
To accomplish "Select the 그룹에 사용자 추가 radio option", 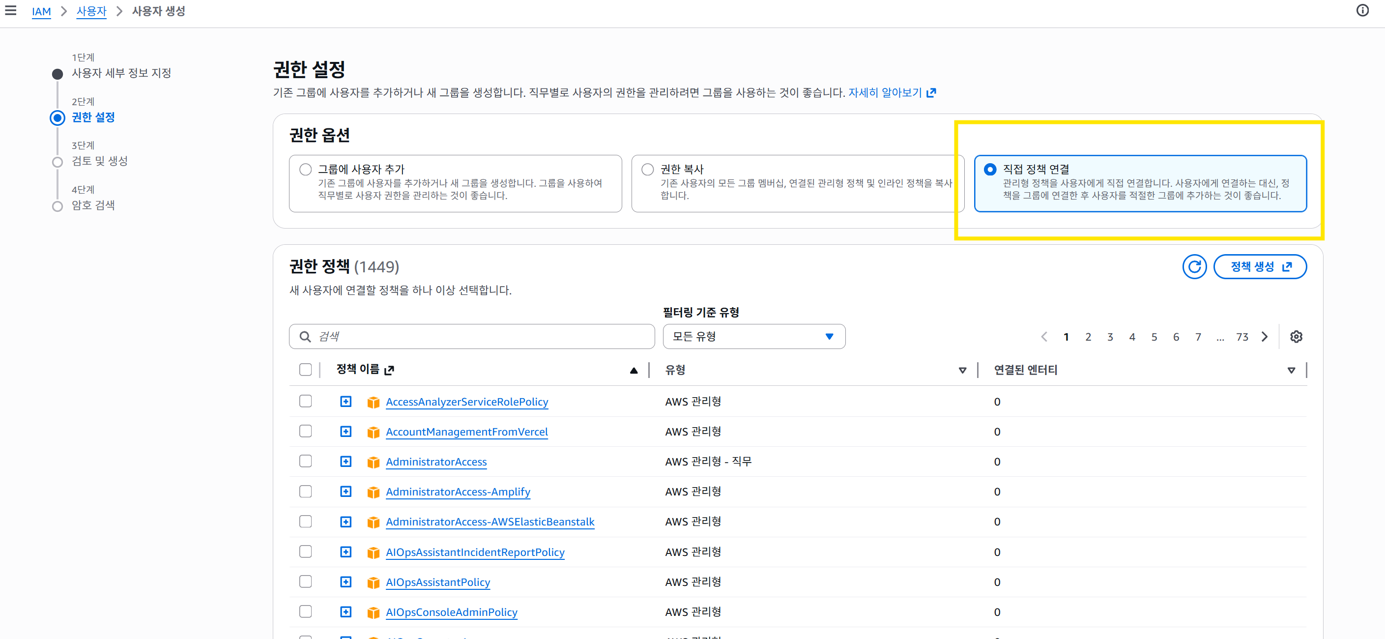I will pos(305,170).
